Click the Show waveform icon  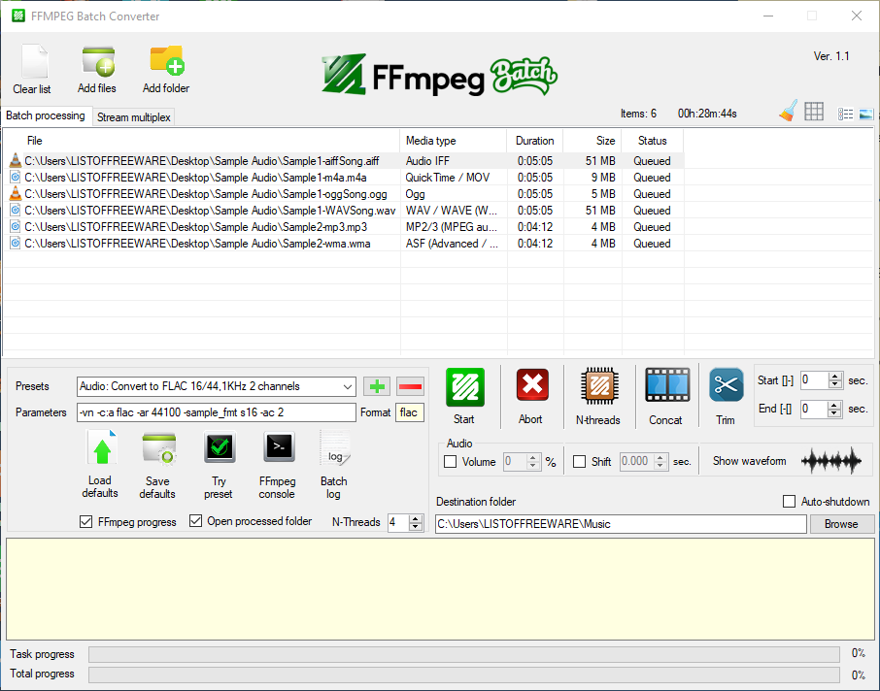click(831, 461)
